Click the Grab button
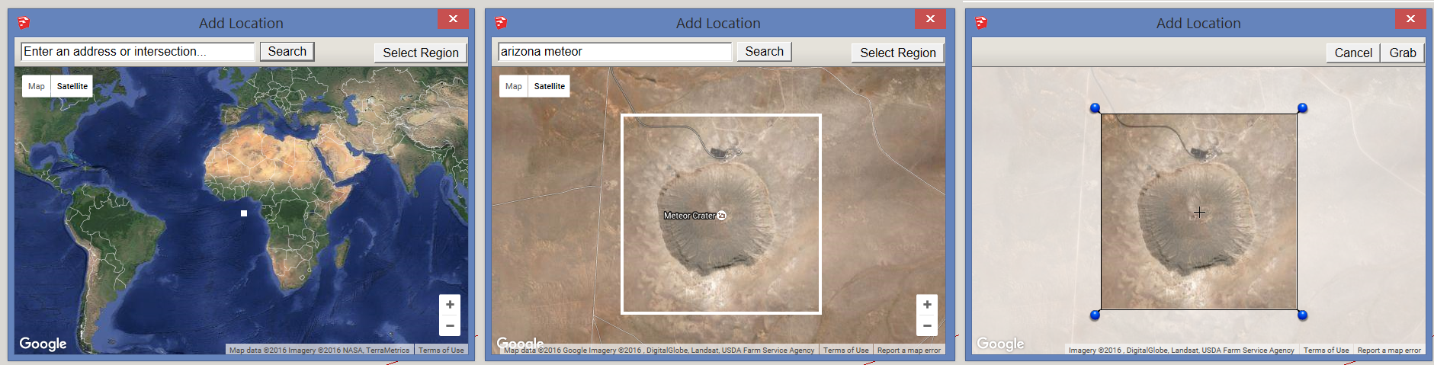1434x365 pixels. point(1402,53)
